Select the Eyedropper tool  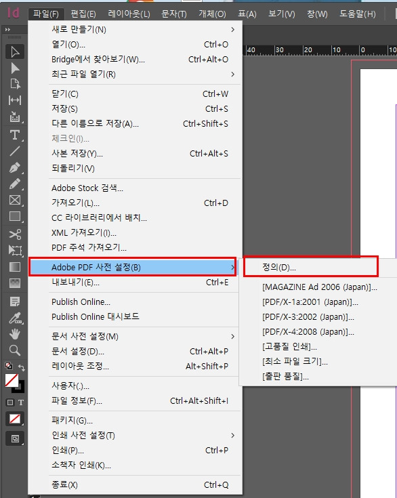15,318
